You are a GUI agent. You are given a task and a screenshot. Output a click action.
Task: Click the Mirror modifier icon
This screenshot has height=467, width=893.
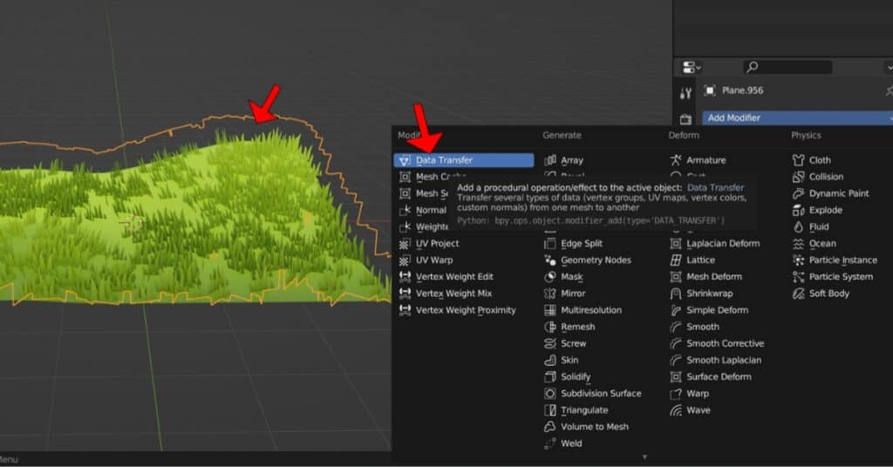coord(550,294)
